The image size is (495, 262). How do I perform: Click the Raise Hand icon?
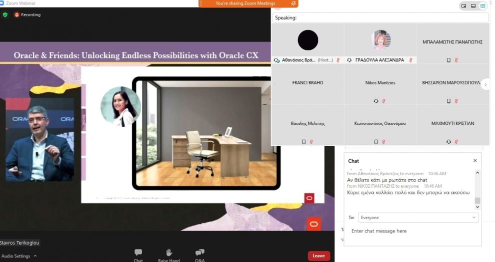[x=169, y=254]
